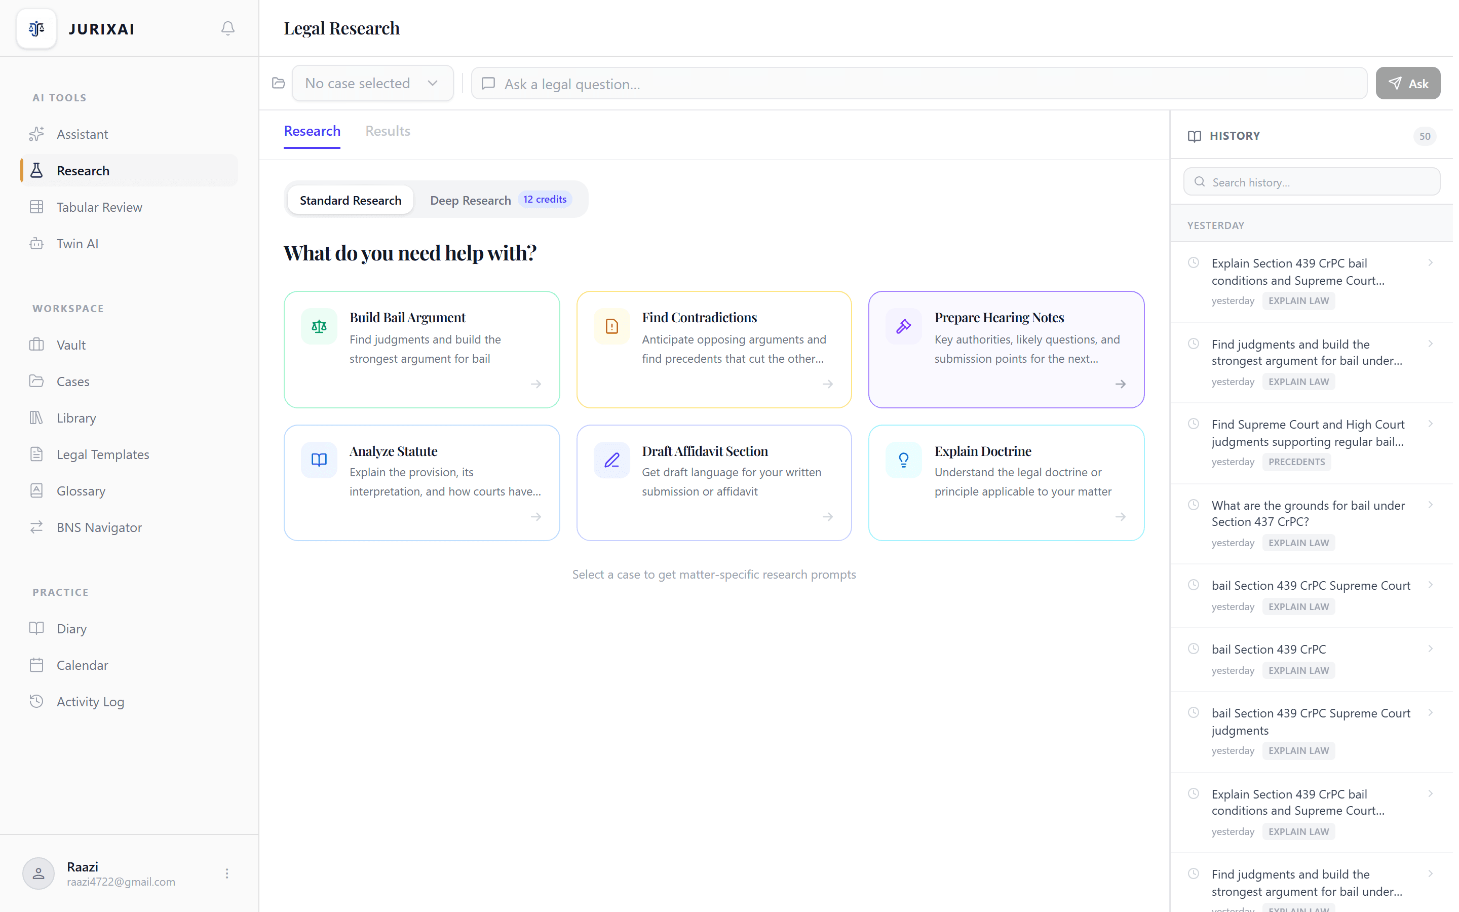Viewport: 1459px width, 912px height.
Task: Open arrow on Explain Doctrine card
Action: pyautogui.click(x=1121, y=517)
